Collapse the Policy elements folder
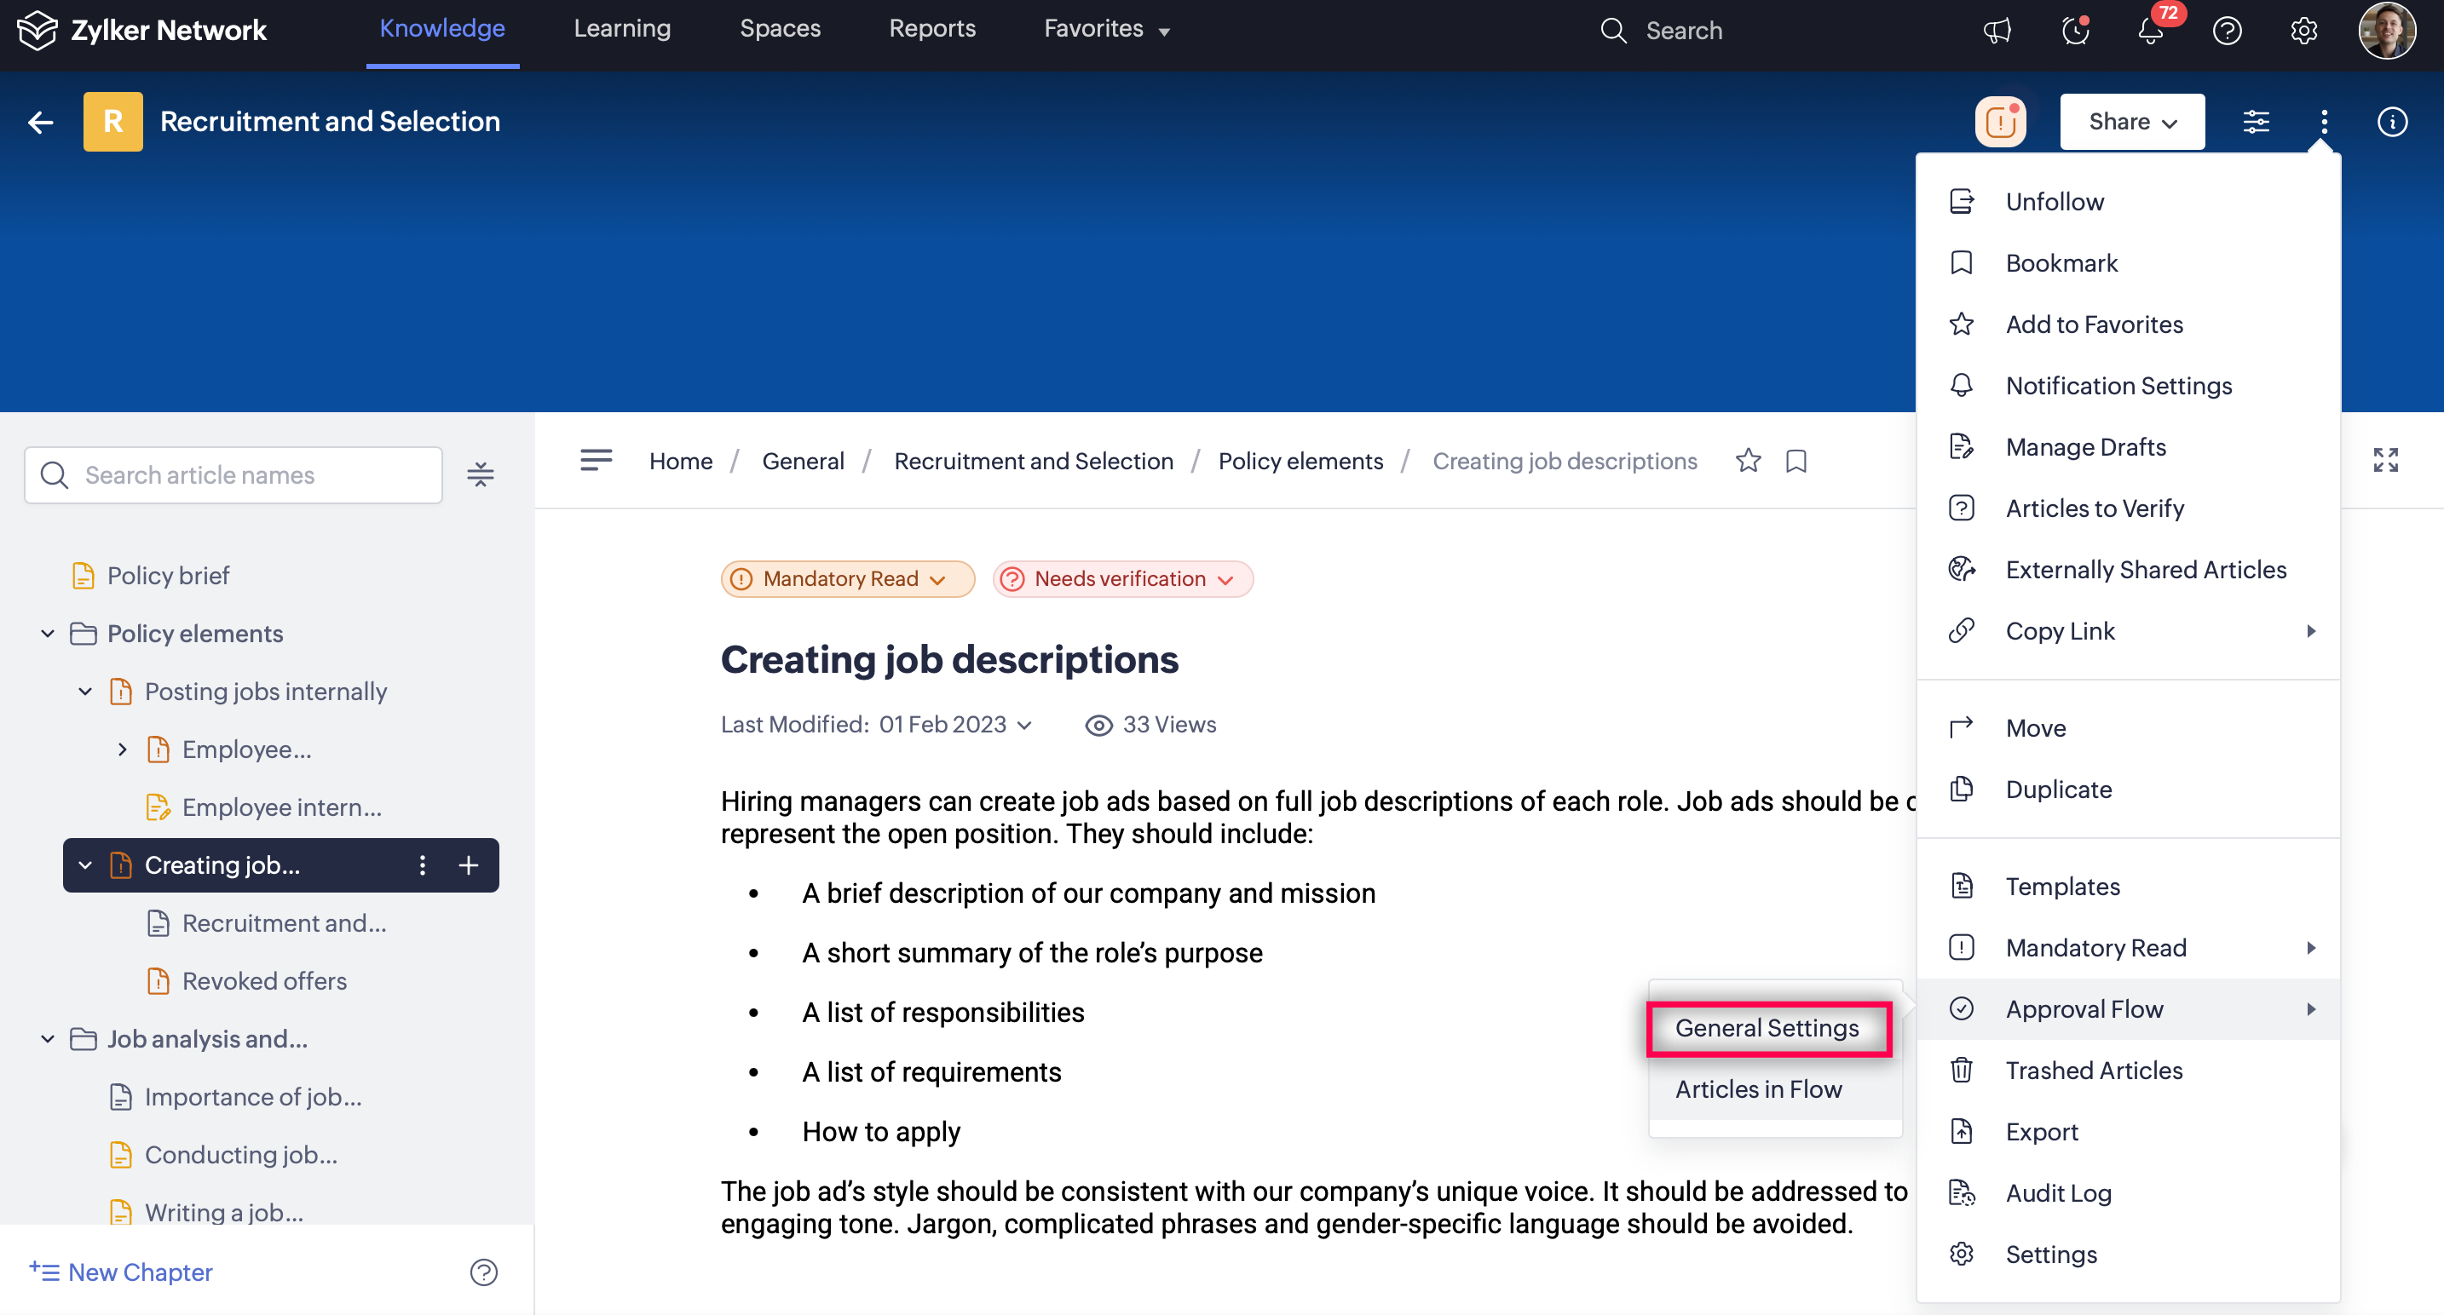The image size is (2444, 1315). tap(48, 634)
